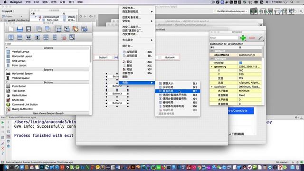Click Horizontal Spacer widget icon

(x=8, y=74)
